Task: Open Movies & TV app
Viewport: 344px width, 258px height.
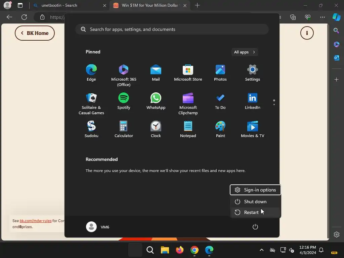Action: click(x=253, y=129)
